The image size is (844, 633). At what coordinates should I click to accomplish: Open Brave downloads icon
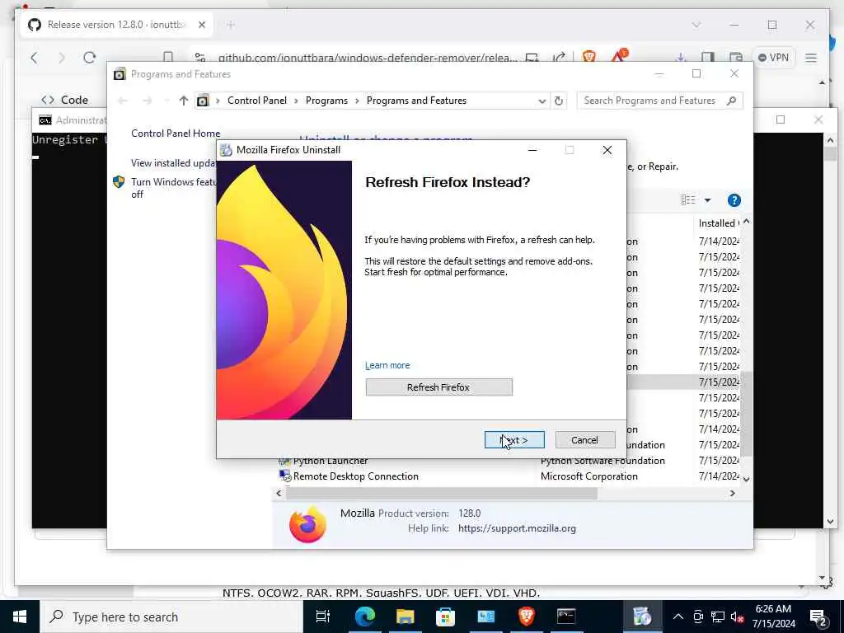[680, 58]
